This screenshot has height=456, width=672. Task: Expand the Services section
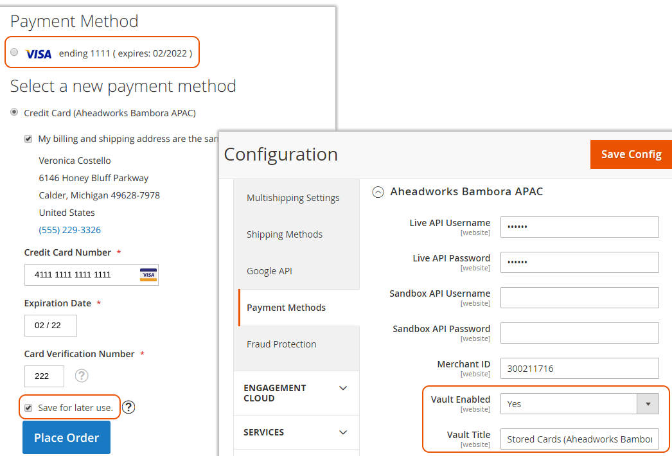(x=296, y=432)
